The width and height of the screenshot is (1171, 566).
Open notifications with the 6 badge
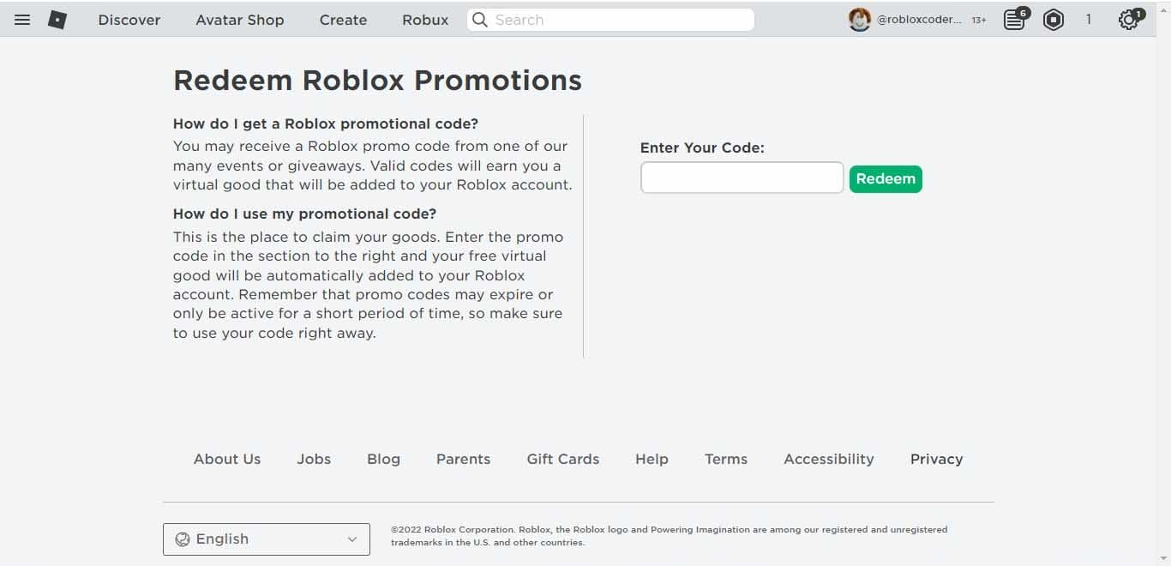coord(1014,19)
